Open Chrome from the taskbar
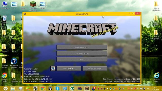This screenshot has height=91, width=162. tap(43, 88)
